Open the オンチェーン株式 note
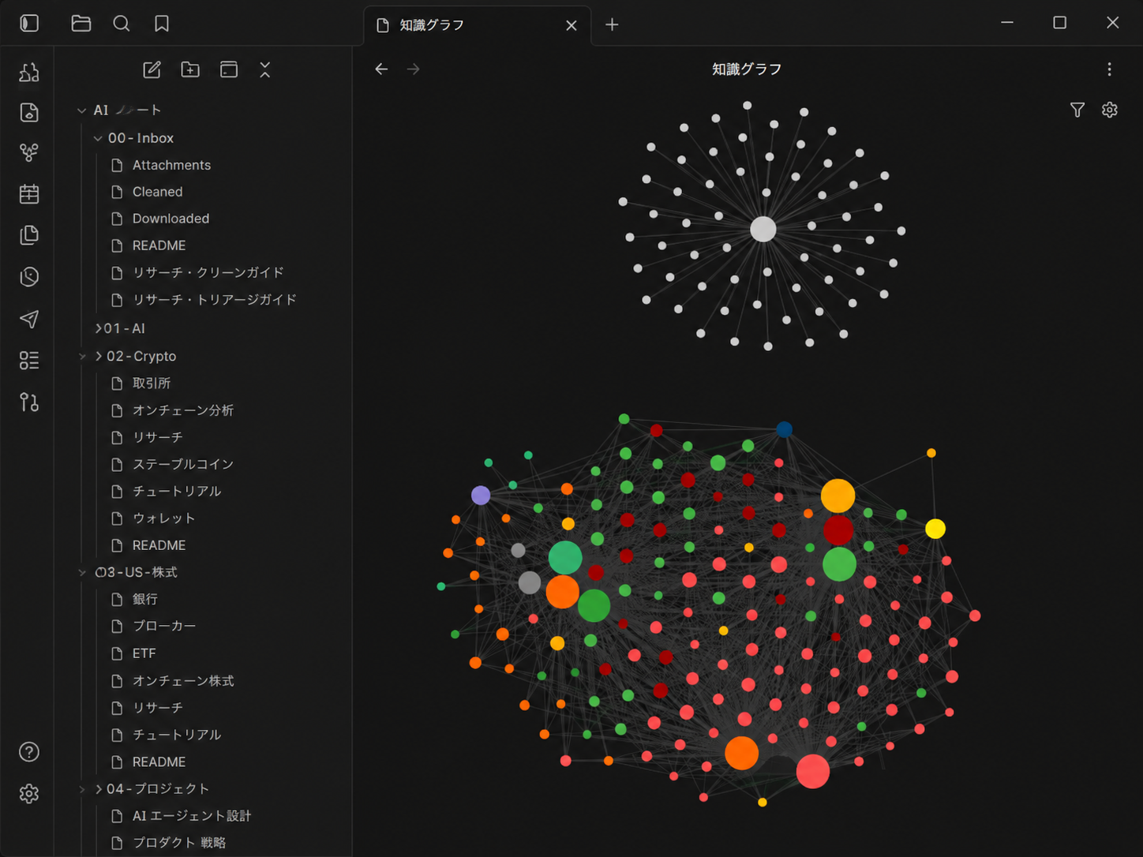This screenshot has height=857, width=1143. click(x=172, y=680)
